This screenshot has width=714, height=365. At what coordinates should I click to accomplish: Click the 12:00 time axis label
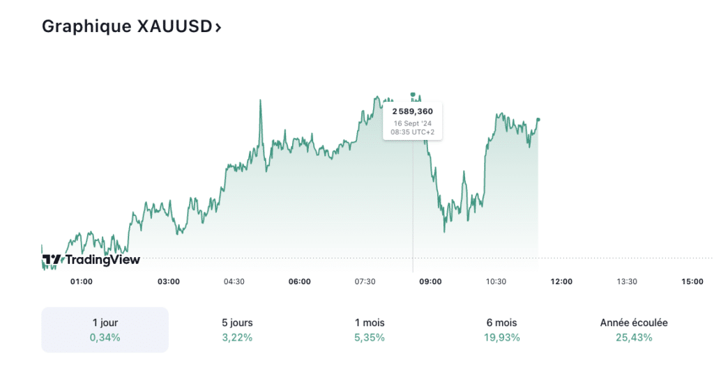561,281
